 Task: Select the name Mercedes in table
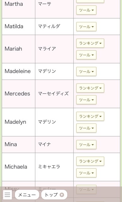[17, 94]
